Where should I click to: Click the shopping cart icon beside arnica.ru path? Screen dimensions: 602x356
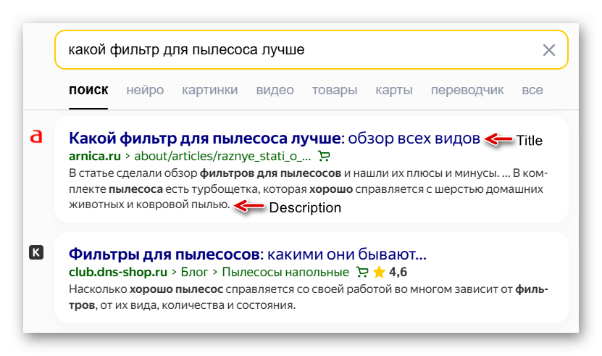(x=324, y=156)
